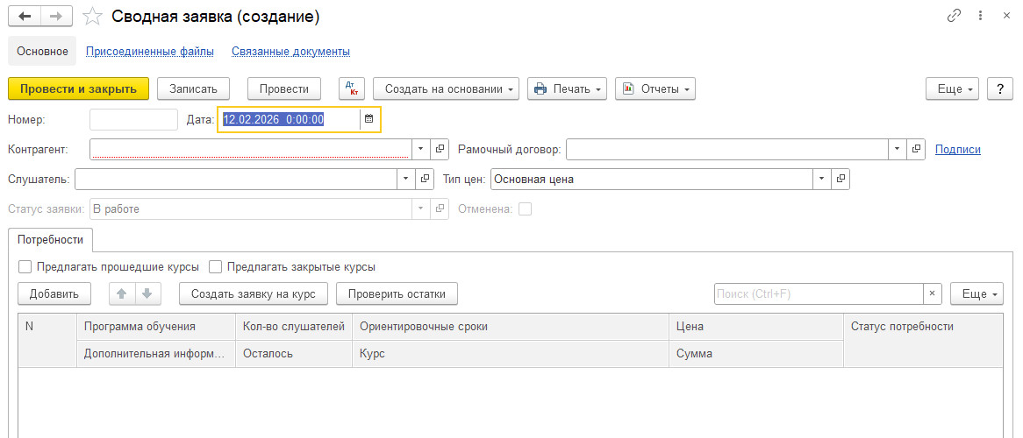Go back using left arrow
Viewport: 1023px width, 438px height.
[25, 17]
